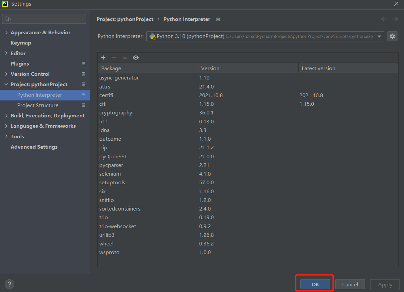The image size is (404, 292).
Task: Select the setuptools package row
Action: pyautogui.click(x=248, y=183)
